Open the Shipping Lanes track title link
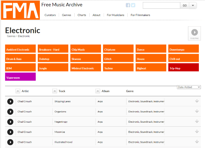The height and width of the screenshot is (148, 205). (62, 102)
